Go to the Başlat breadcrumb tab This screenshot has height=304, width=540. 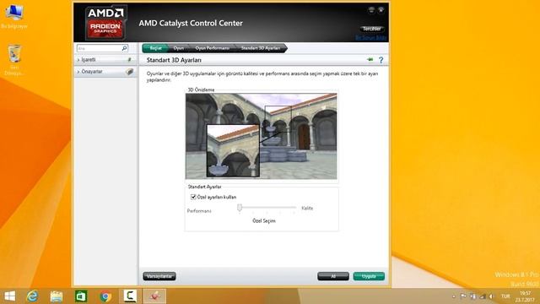pyautogui.click(x=155, y=48)
